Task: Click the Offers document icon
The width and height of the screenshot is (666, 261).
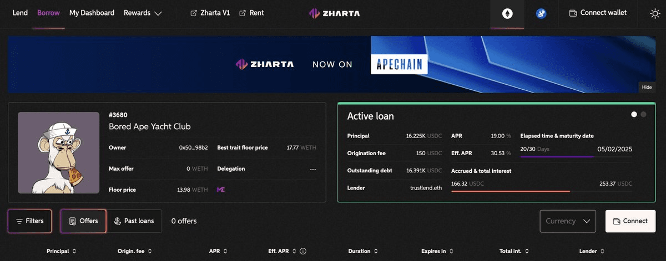Action: 72,221
